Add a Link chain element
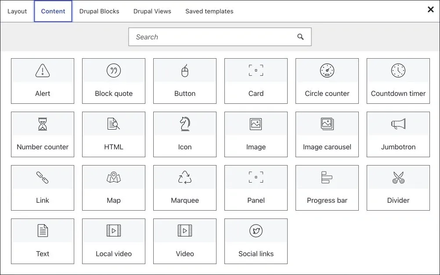Screen dimensions: 440x275 (43, 188)
